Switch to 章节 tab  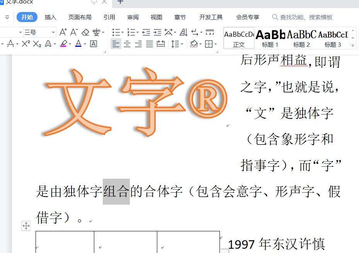180,17
